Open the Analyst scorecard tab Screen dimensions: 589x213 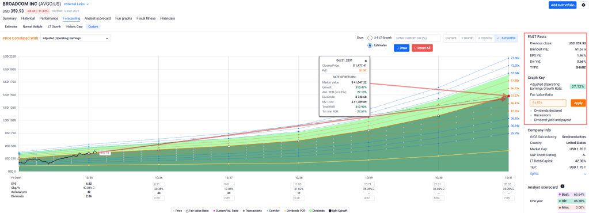98,18
